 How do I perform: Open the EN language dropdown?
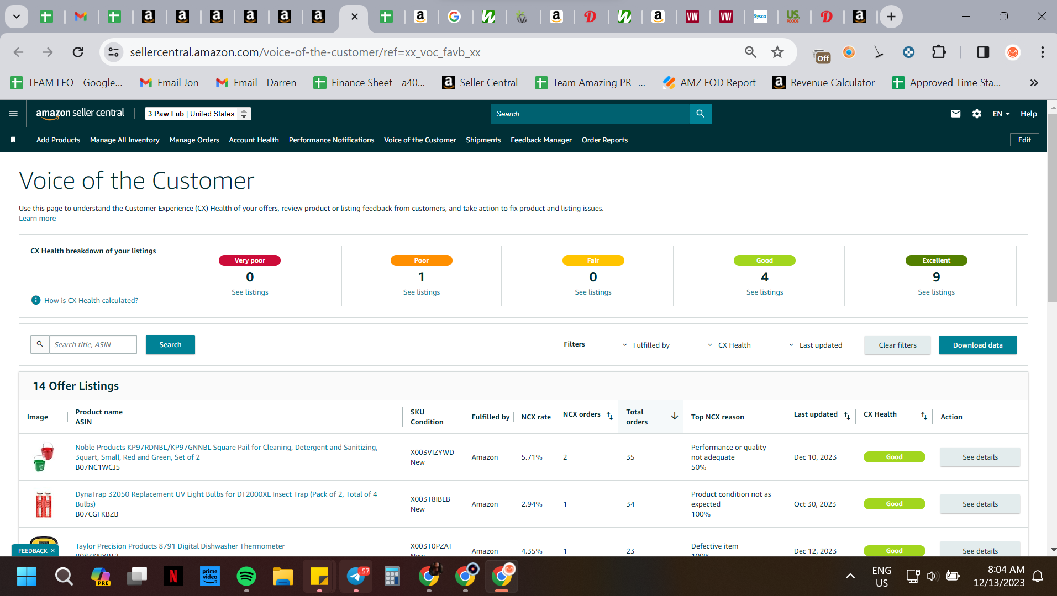coord(1001,114)
